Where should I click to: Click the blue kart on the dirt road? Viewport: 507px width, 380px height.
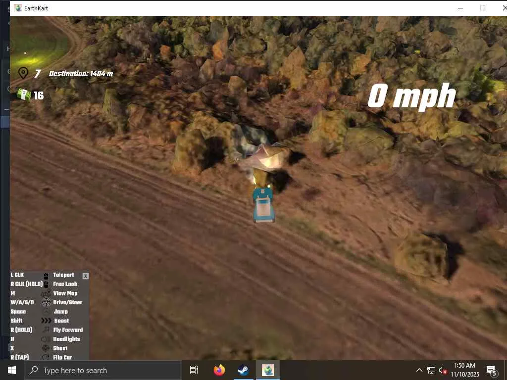point(263,204)
